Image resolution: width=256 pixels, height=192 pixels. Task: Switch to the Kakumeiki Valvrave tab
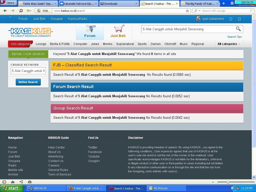tap(78, 3)
